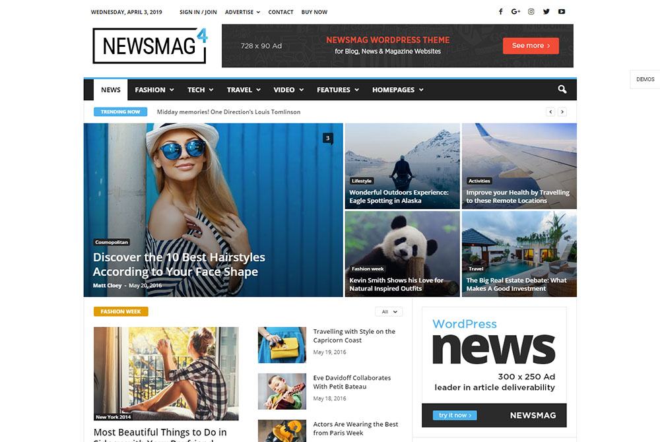Open the panda article thumbnail
660x442 pixels.
tap(402, 244)
